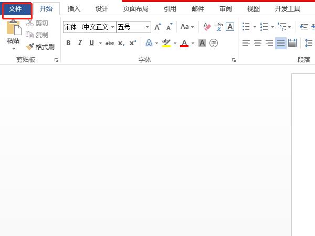Expand the text effects dropdown arrow
Screen dimensions: 315x236
pyautogui.click(x=156, y=43)
